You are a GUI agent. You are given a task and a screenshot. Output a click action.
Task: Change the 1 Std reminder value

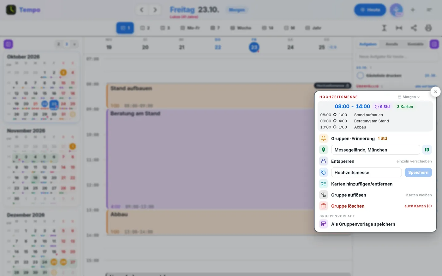(382, 138)
